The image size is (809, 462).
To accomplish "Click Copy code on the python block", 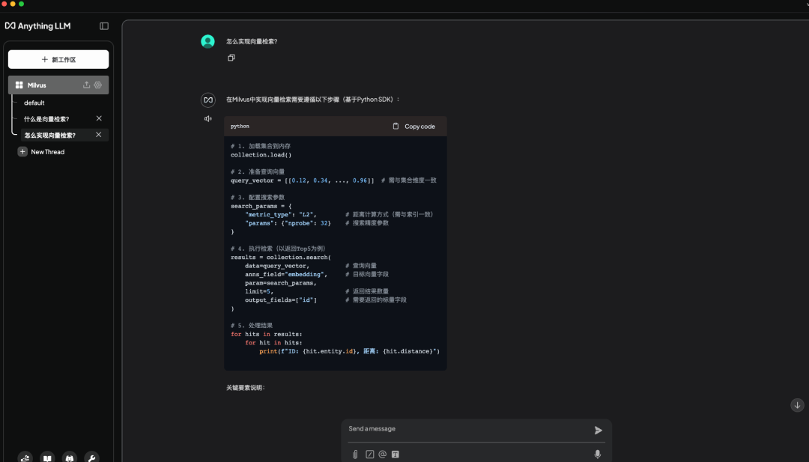I will 413,127.
